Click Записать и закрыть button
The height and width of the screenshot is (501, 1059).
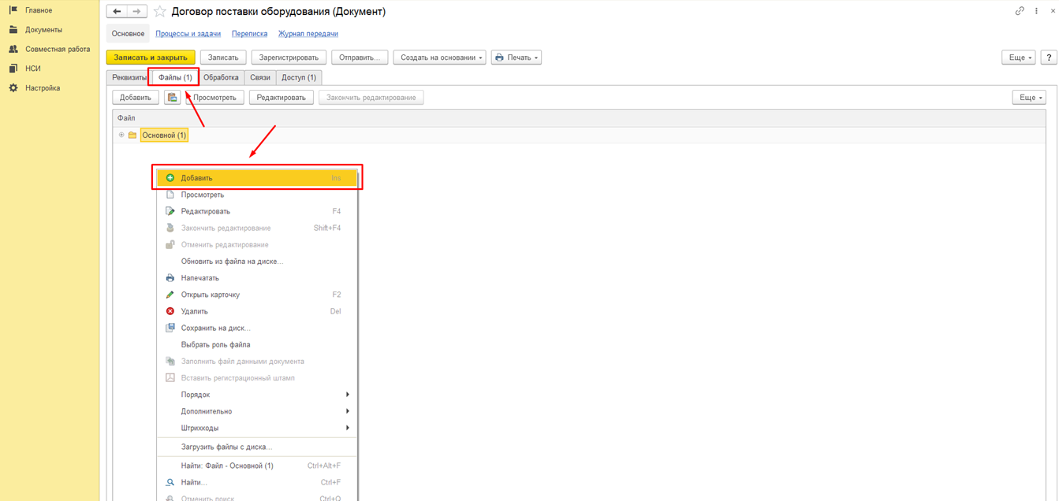click(x=151, y=58)
